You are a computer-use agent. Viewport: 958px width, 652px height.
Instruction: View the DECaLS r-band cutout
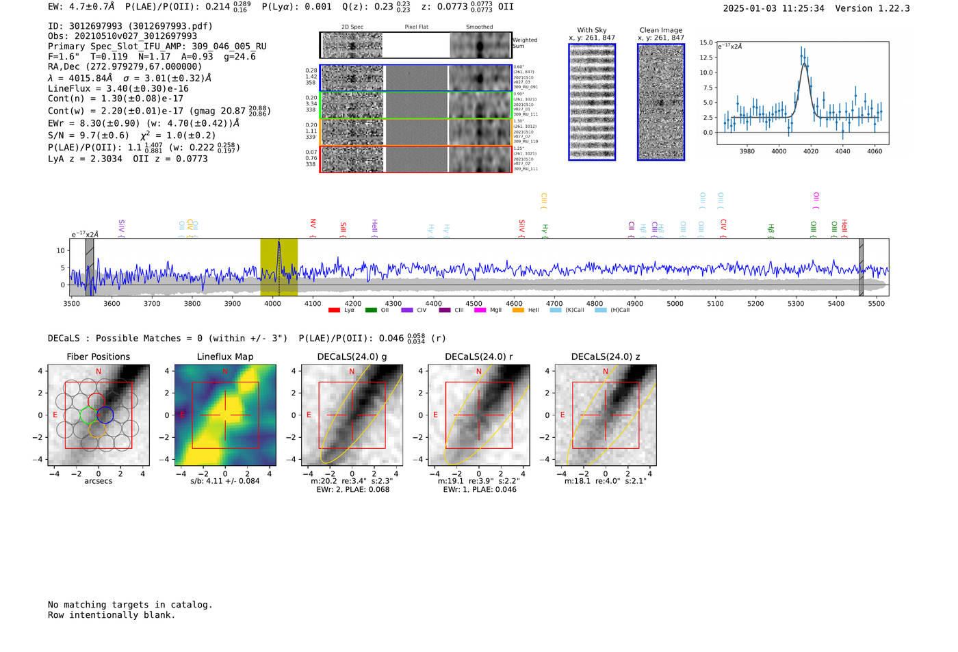tap(479, 415)
